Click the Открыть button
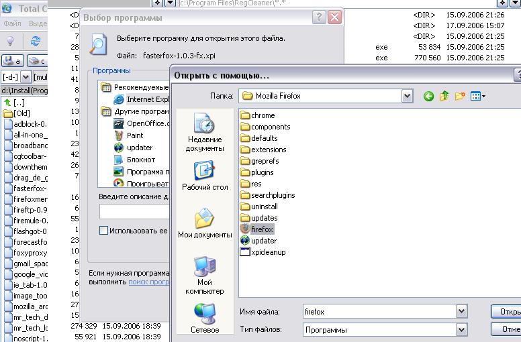Screen dimensions: 521x342 point(506,312)
